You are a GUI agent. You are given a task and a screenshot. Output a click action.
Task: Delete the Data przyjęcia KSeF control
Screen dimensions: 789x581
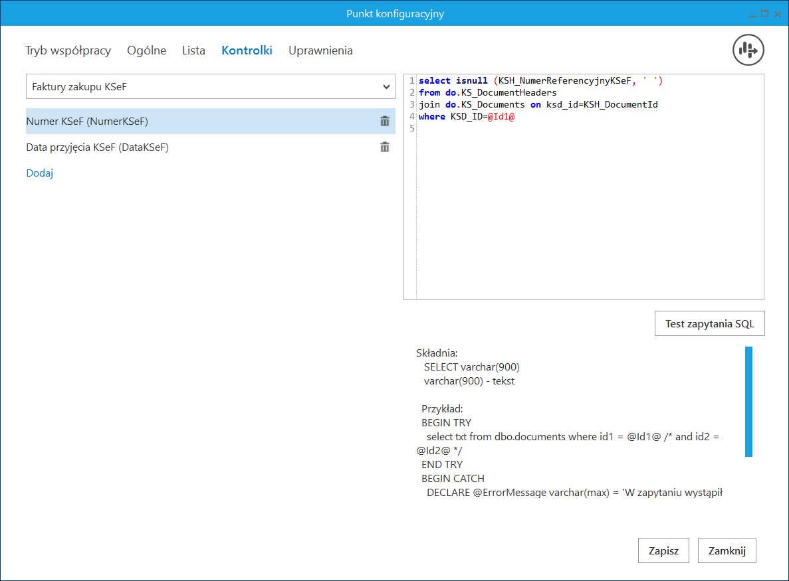click(384, 147)
